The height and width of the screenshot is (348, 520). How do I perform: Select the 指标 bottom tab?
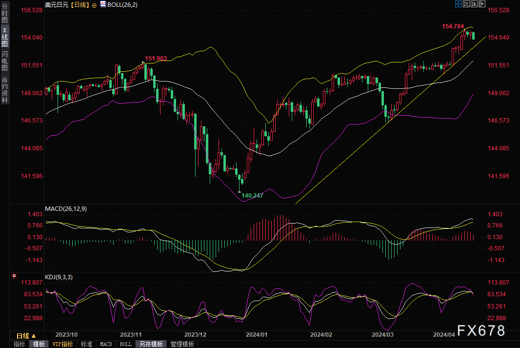click(20, 344)
